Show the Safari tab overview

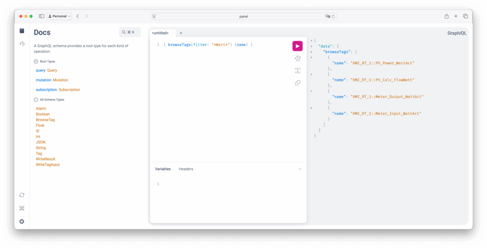point(465,16)
